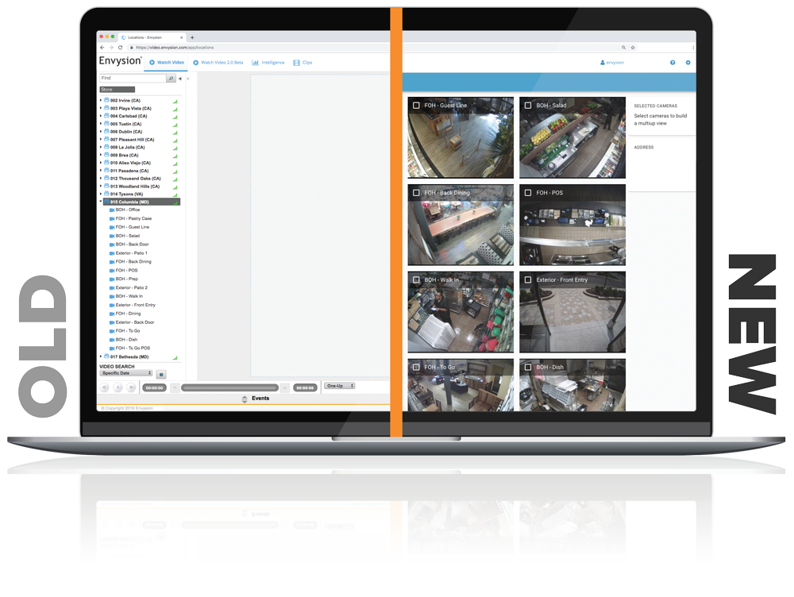Expand the 002 Irvine (CA) store

pos(101,101)
